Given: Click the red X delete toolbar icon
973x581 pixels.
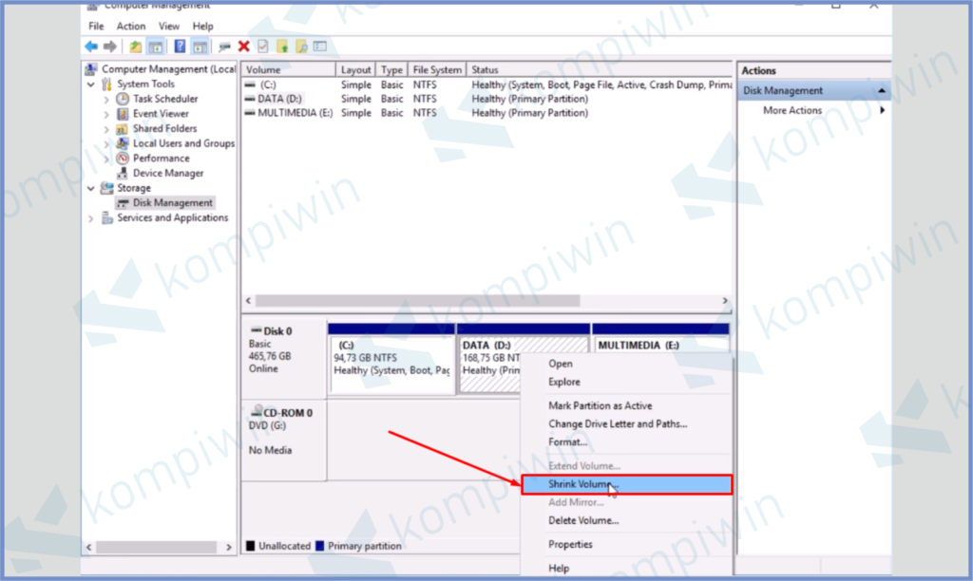Looking at the screenshot, I should (244, 46).
